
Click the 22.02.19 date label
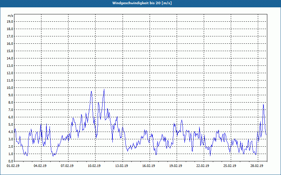pos(203,166)
